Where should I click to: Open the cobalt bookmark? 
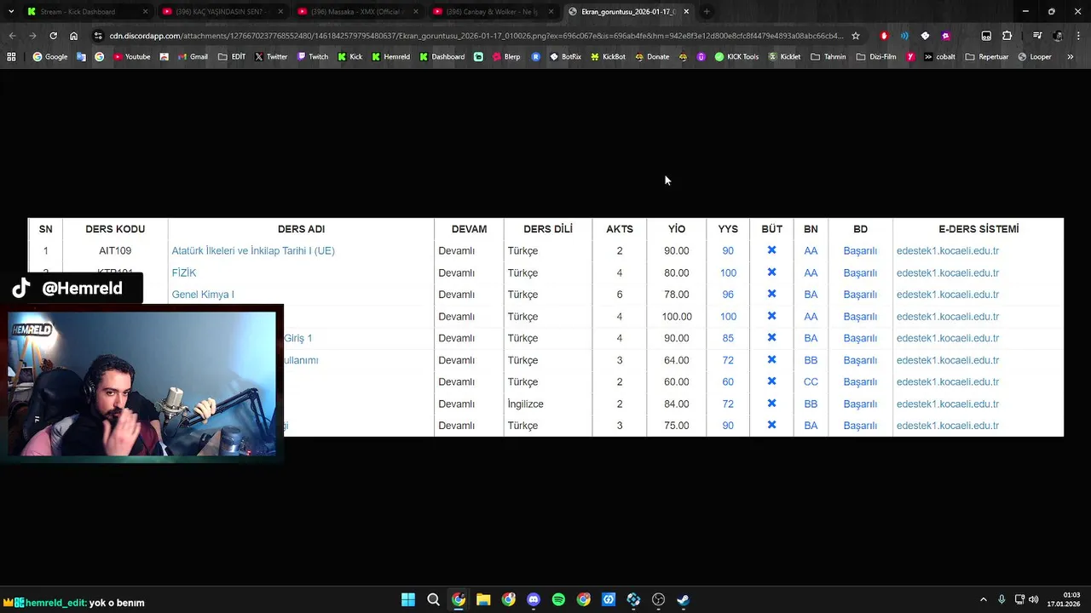pyautogui.click(x=939, y=57)
